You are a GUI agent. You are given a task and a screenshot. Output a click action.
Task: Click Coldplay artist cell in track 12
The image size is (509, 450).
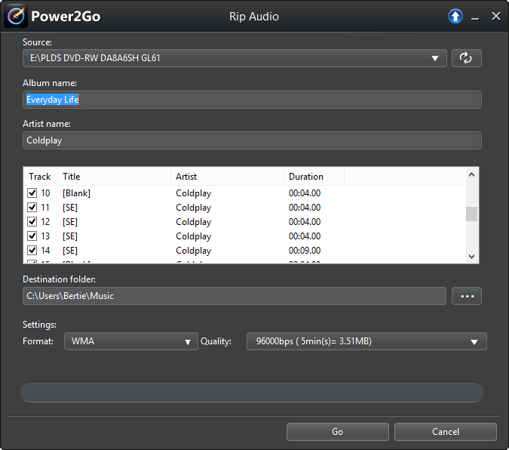[x=194, y=222]
